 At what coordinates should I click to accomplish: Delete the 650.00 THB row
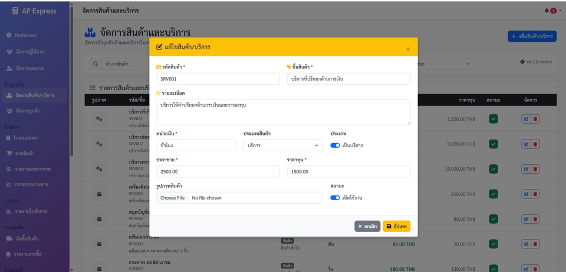pyautogui.click(x=535, y=194)
